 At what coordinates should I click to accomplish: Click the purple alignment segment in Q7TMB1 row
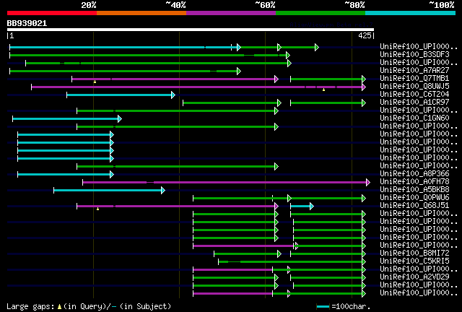[x=175, y=79]
